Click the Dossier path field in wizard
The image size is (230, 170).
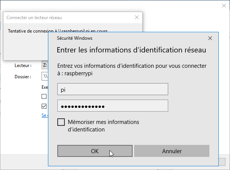tap(45, 76)
